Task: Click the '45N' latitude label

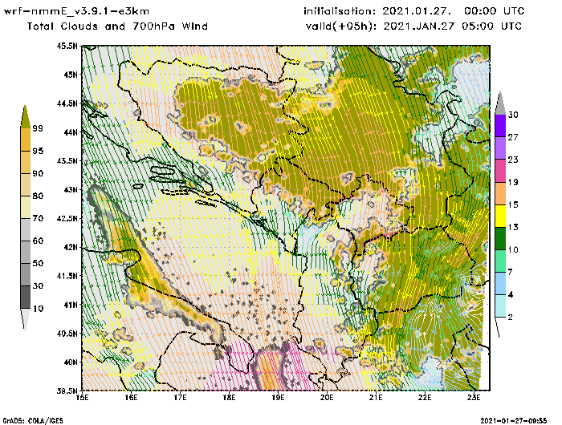Action: 71,75
